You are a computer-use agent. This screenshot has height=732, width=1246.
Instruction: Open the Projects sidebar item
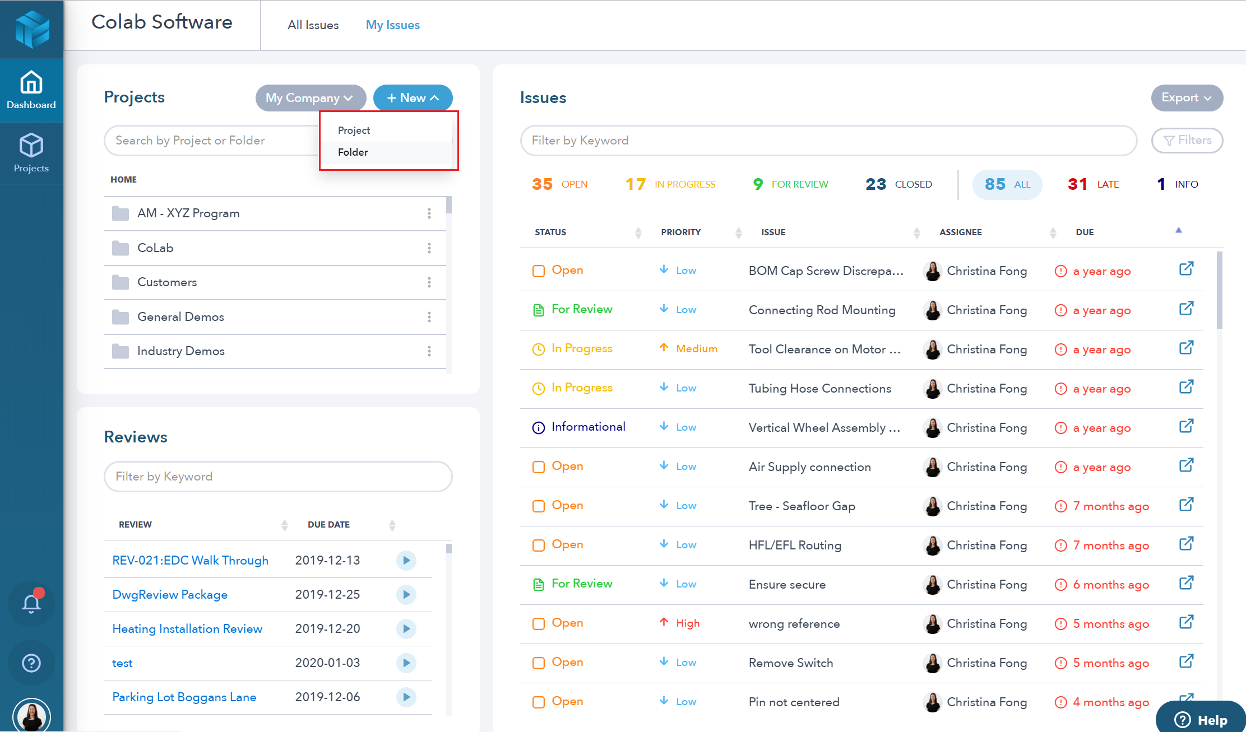(x=31, y=153)
